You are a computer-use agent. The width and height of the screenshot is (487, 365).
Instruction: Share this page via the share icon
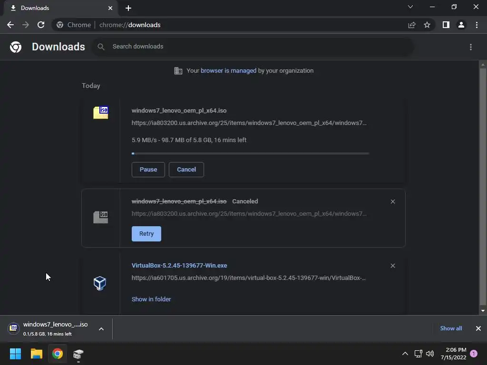[412, 25]
